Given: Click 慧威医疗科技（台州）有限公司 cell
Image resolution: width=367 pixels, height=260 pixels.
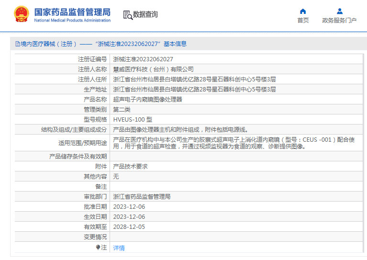Looking at the screenshot, I should (x=153, y=69).
